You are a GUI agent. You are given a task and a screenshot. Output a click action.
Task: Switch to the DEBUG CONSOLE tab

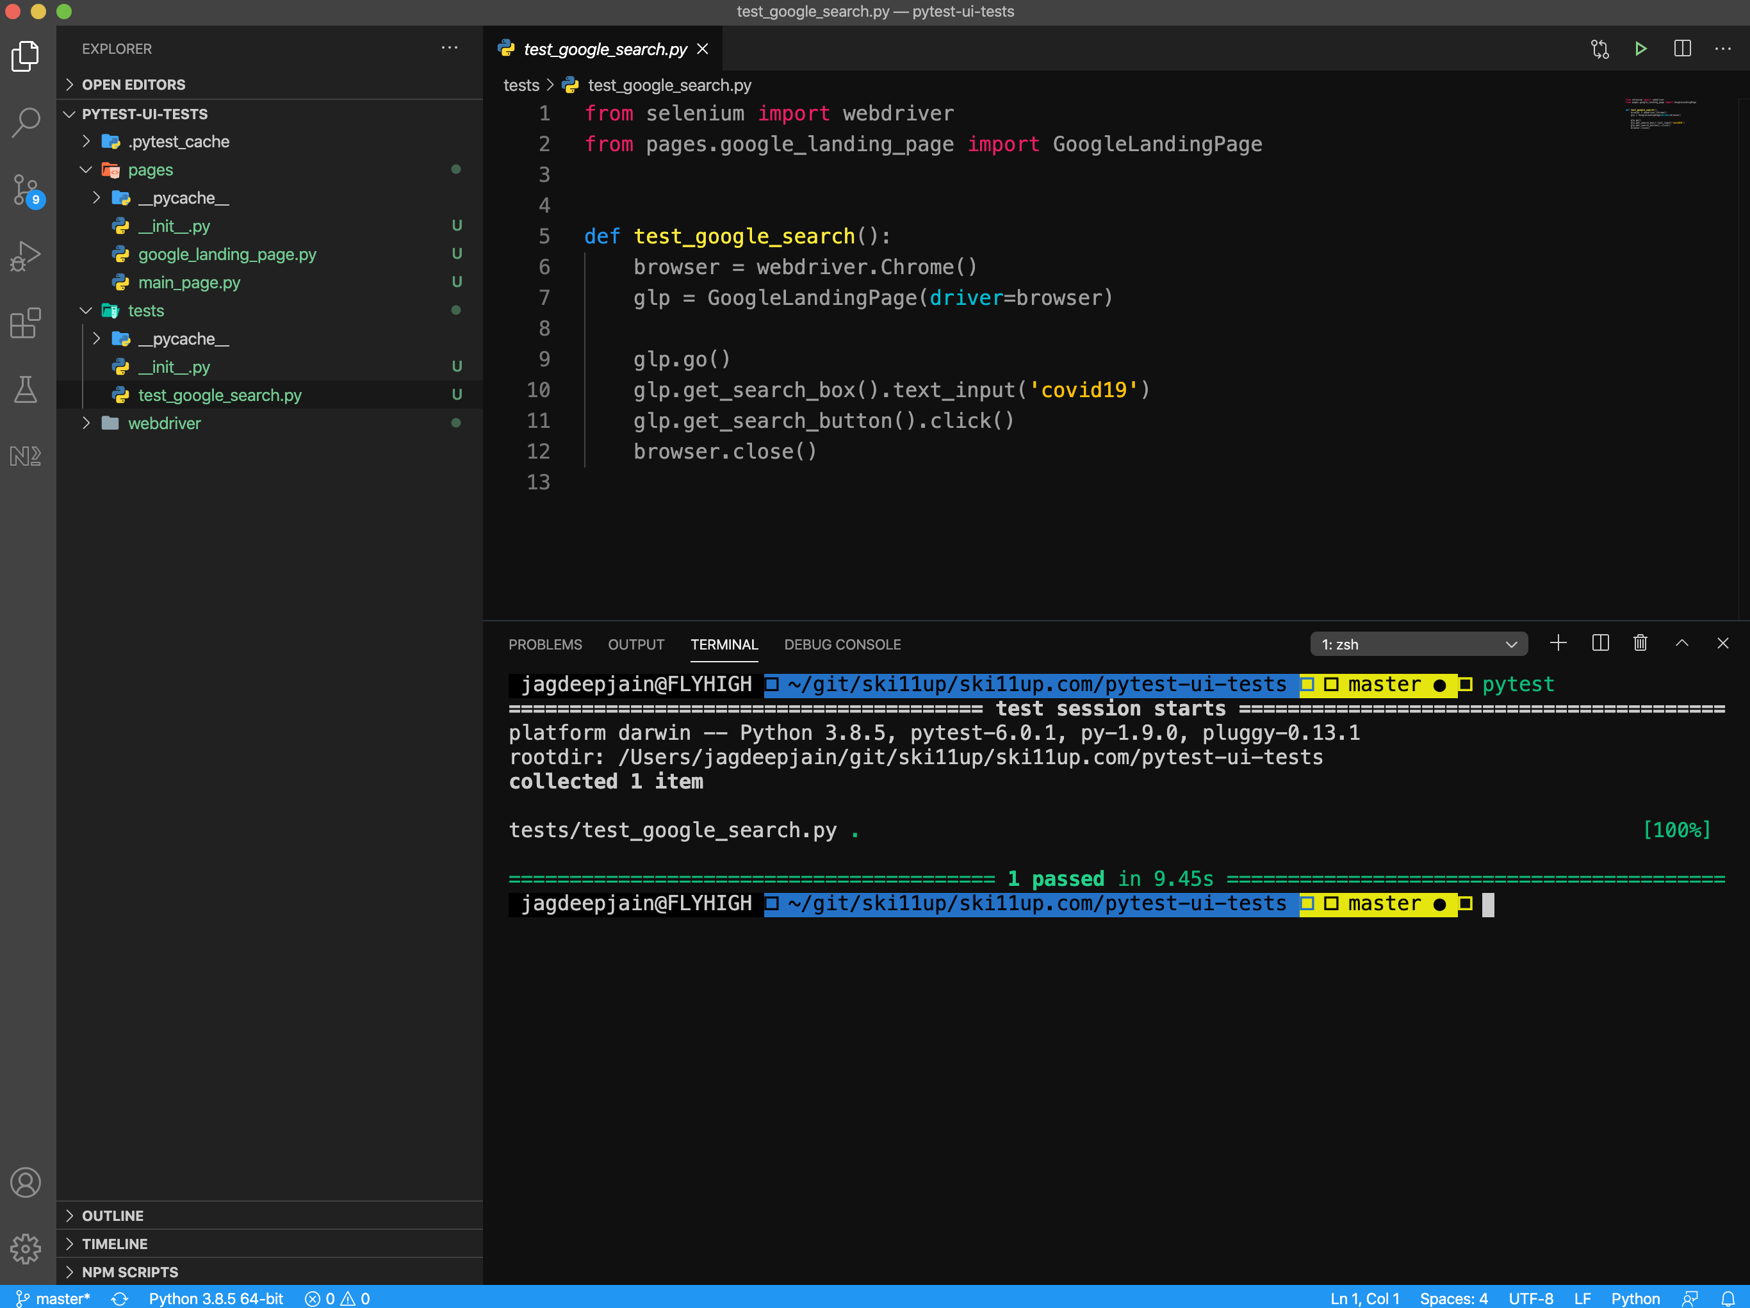point(842,644)
